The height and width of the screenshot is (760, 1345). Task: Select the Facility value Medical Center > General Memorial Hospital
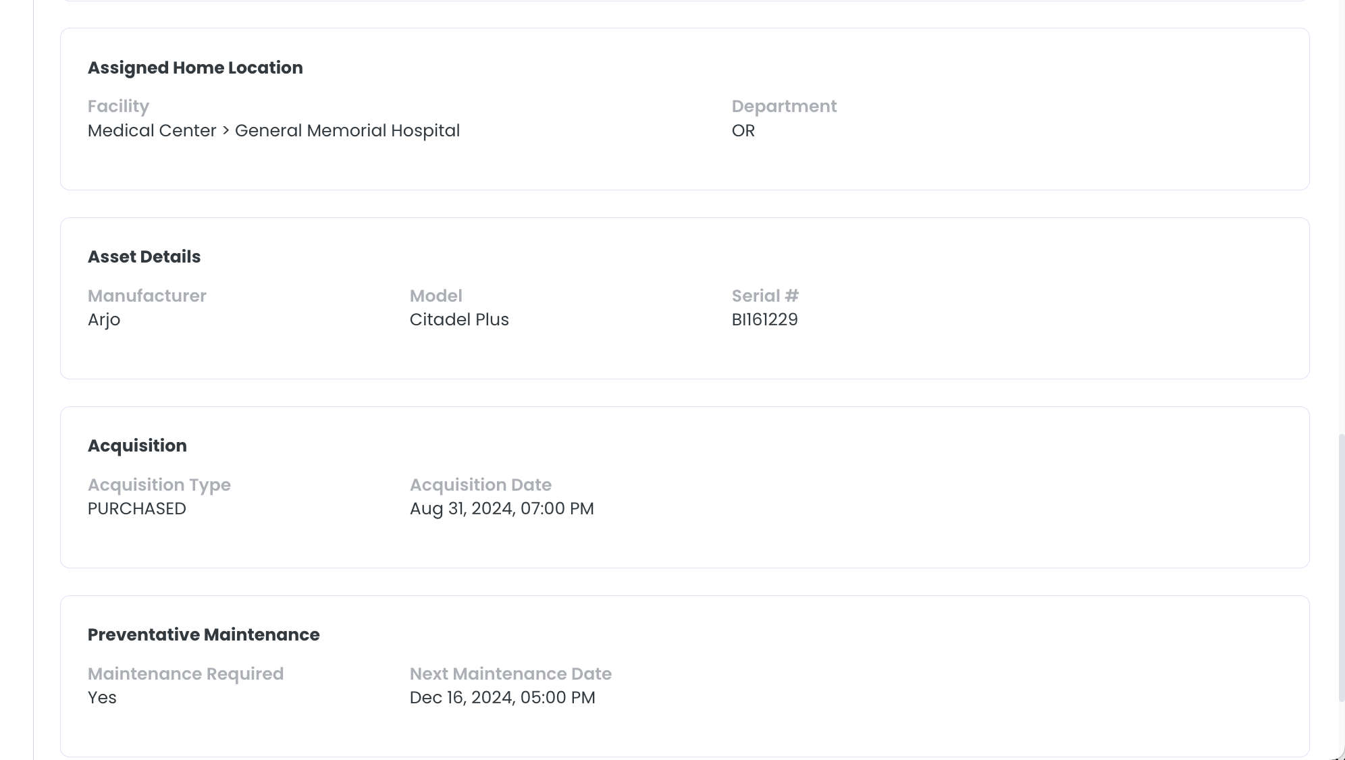coord(273,130)
